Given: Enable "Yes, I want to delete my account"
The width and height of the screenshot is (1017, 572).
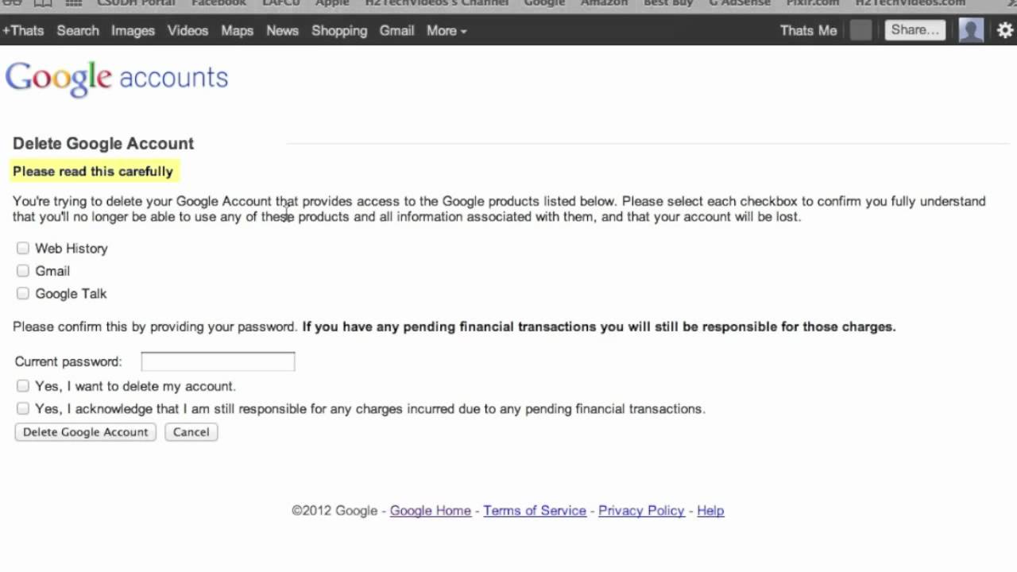Looking at the screenshot, I should tap(23, 386).
